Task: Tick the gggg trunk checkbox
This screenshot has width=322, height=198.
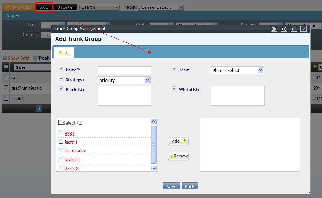Action: click(x=61, y=132)
